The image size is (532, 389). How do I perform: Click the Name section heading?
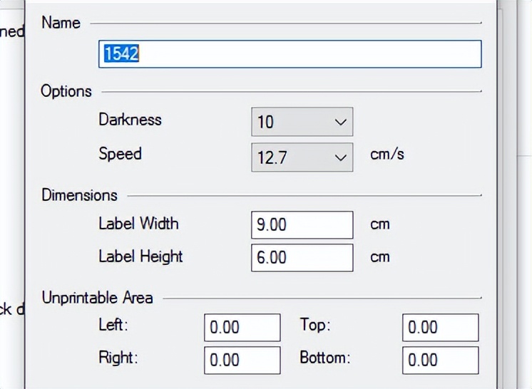pyautogui.click(x=61, y=23)
